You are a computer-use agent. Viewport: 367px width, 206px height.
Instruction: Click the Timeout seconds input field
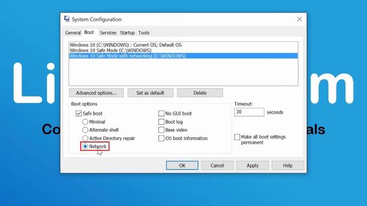[249, 112]
